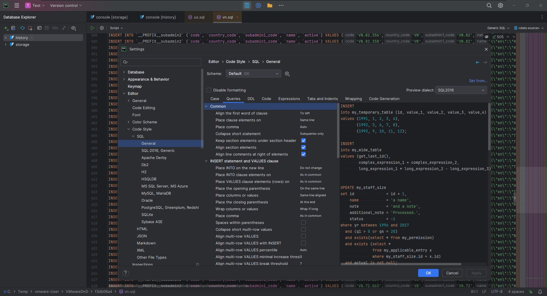Switch to the us.sql editor tab
Viewport: 547px width, 296px height.
point(199,17)
